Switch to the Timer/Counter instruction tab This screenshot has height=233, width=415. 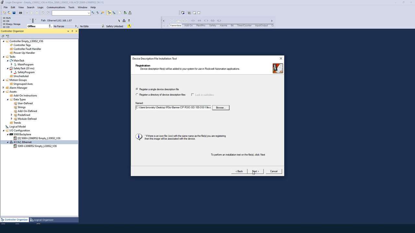[244, 26]
